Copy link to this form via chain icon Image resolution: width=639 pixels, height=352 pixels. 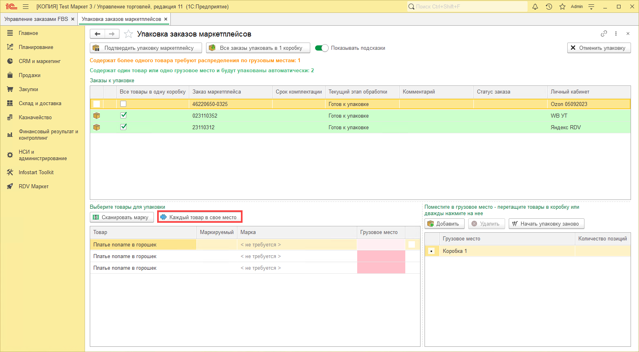point(604,34)
